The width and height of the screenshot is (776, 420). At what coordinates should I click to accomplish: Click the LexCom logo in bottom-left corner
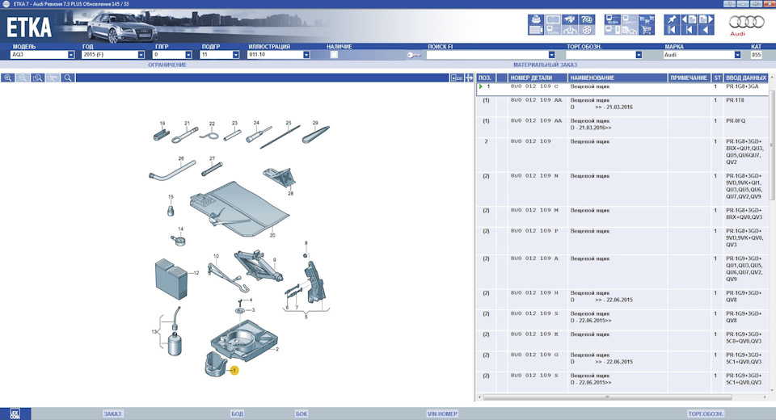[15, 414]
